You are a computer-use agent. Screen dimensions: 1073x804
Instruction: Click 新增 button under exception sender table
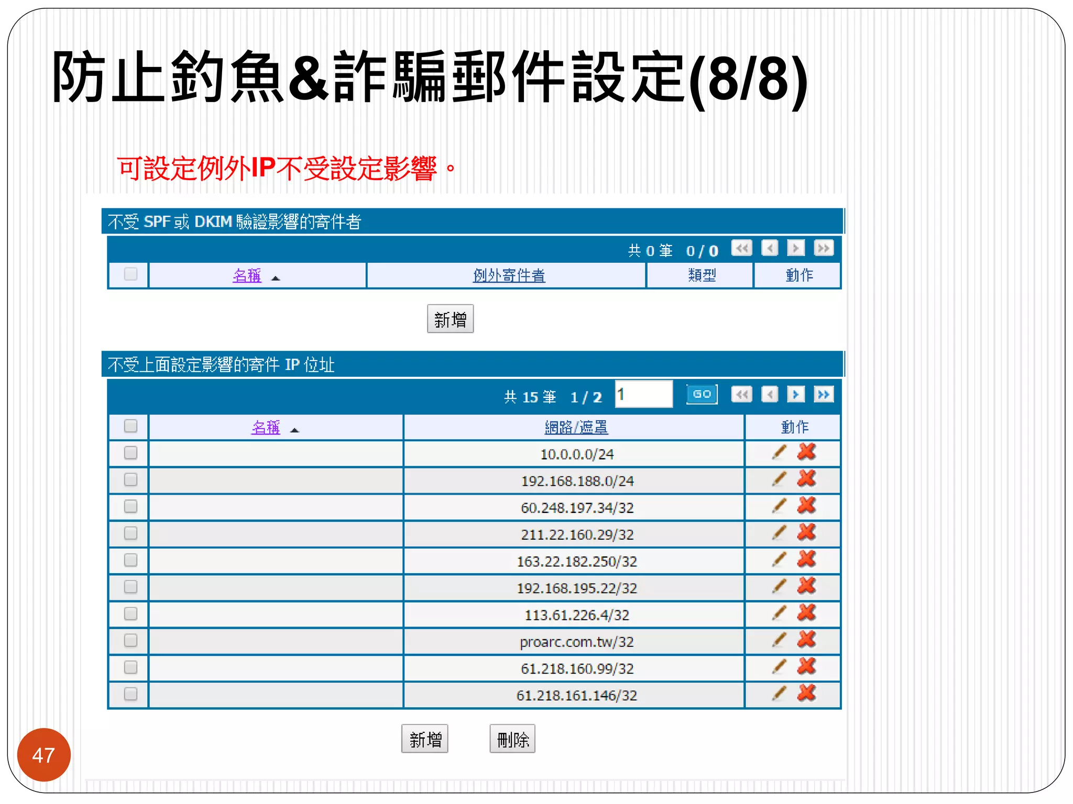[450, 319]
